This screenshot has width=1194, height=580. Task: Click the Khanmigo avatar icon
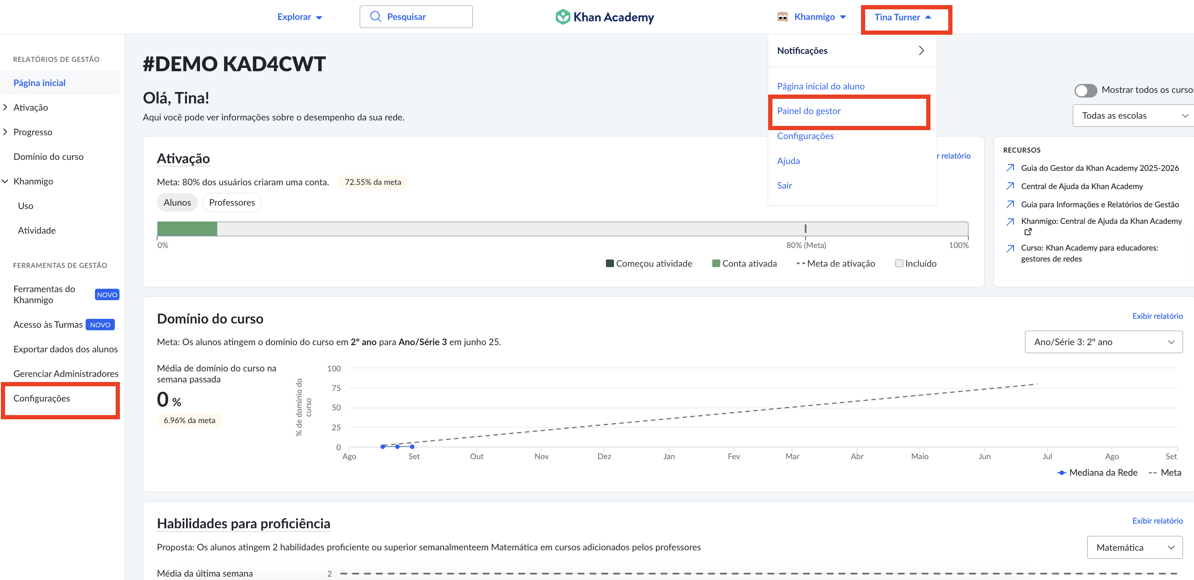pyautogui.click(x=783, y=17)
